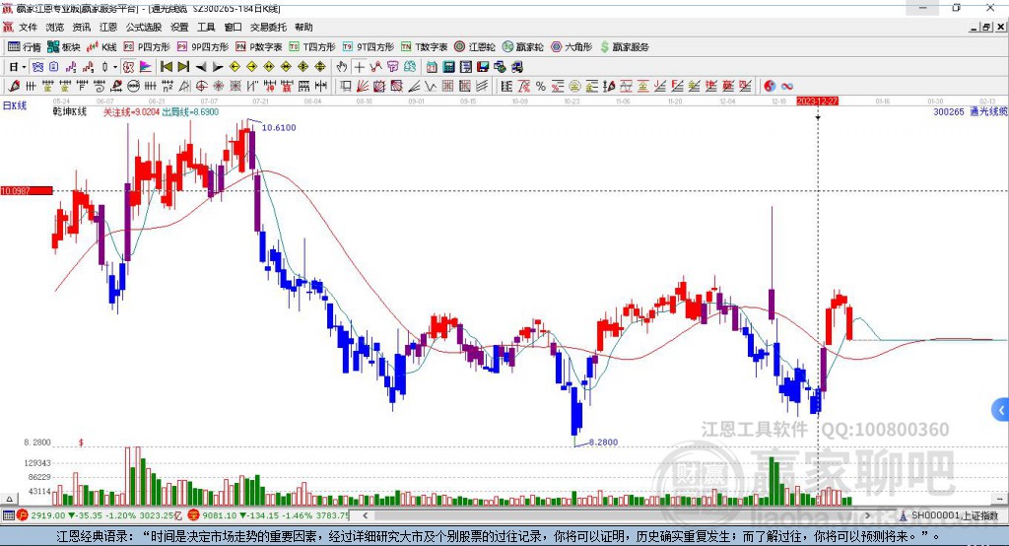Open the T四方形 tool

(312, 47)
